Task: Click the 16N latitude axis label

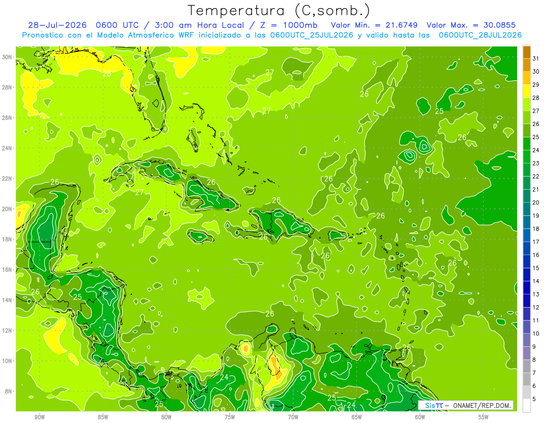Action: tap(8, 270)
